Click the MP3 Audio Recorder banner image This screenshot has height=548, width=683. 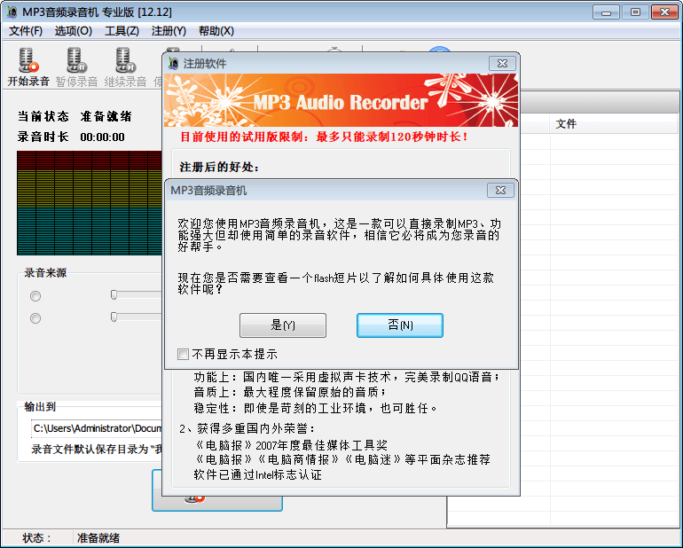(341, 101)
